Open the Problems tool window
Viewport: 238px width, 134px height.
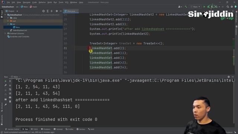(46, 129)
